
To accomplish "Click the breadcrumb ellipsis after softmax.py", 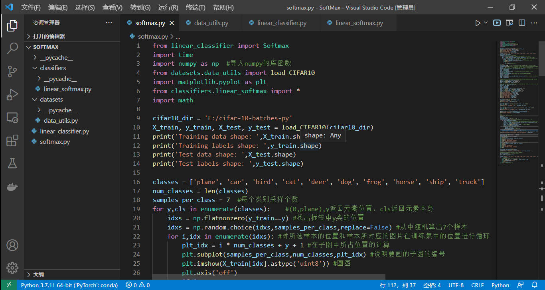I will point(178,37).
